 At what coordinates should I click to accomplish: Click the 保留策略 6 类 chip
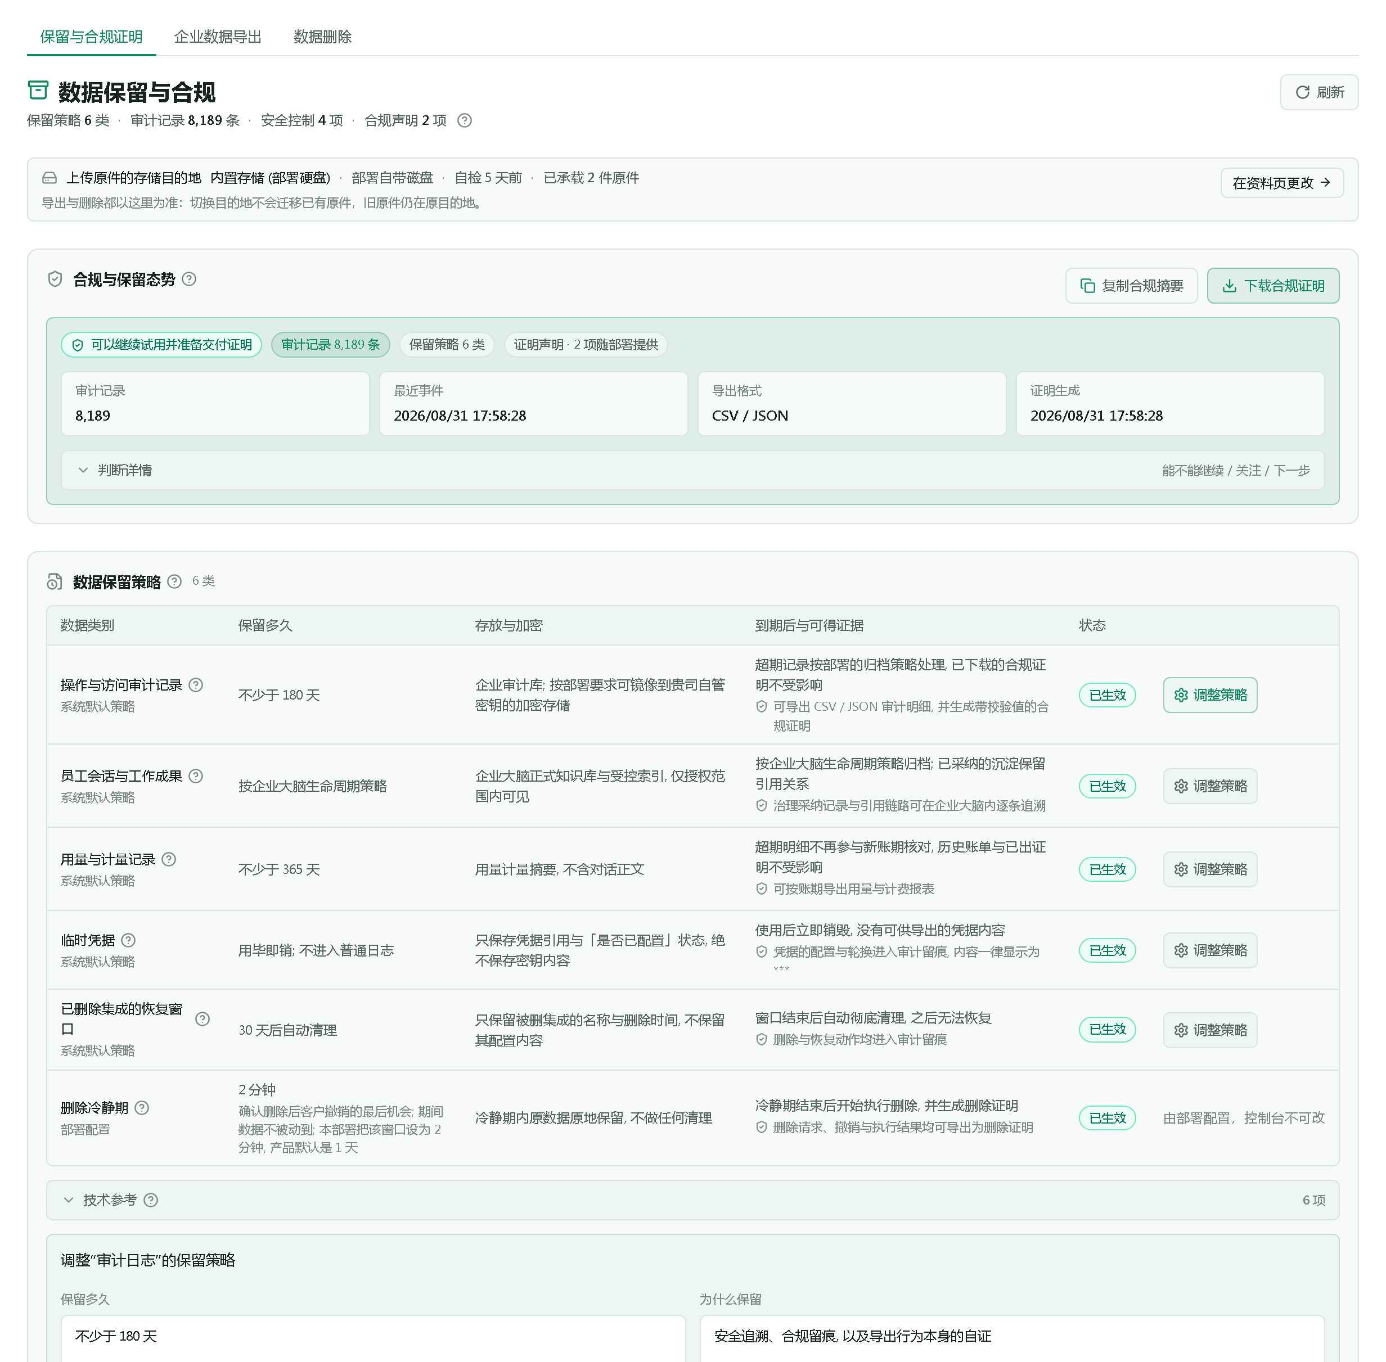[x=447, y=345]
